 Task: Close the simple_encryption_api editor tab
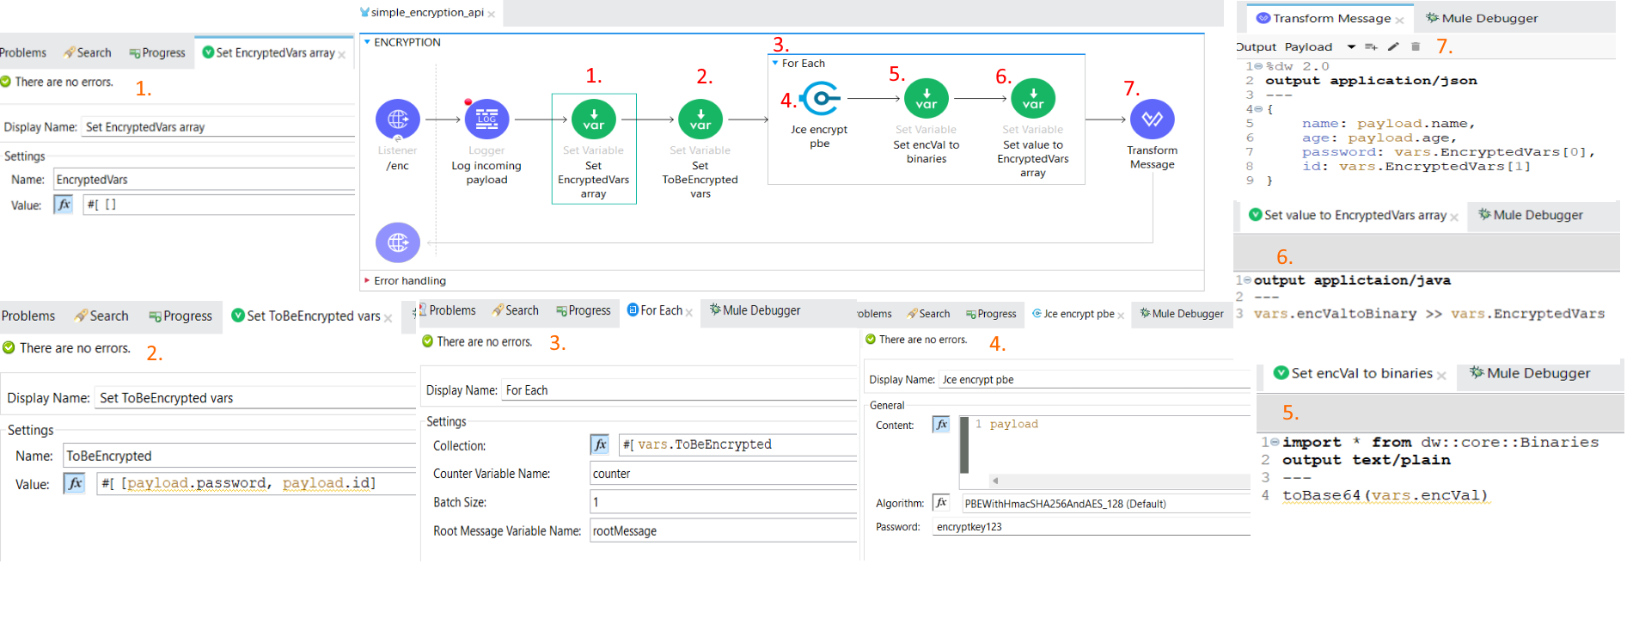click(492, 14)
